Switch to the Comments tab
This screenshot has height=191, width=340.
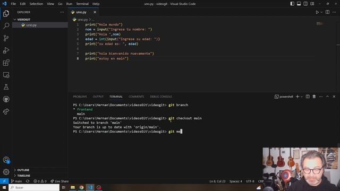click(x=136, y=97)
